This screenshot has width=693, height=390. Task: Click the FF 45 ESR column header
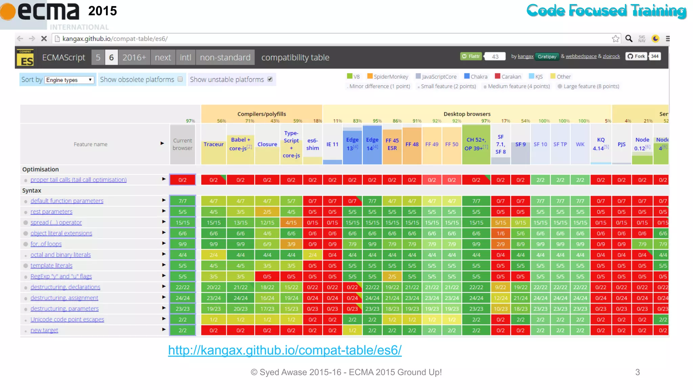pyautogui.click(x=392, y=144)
